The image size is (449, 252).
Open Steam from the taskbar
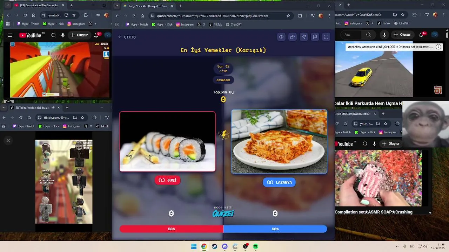(214, 246)
